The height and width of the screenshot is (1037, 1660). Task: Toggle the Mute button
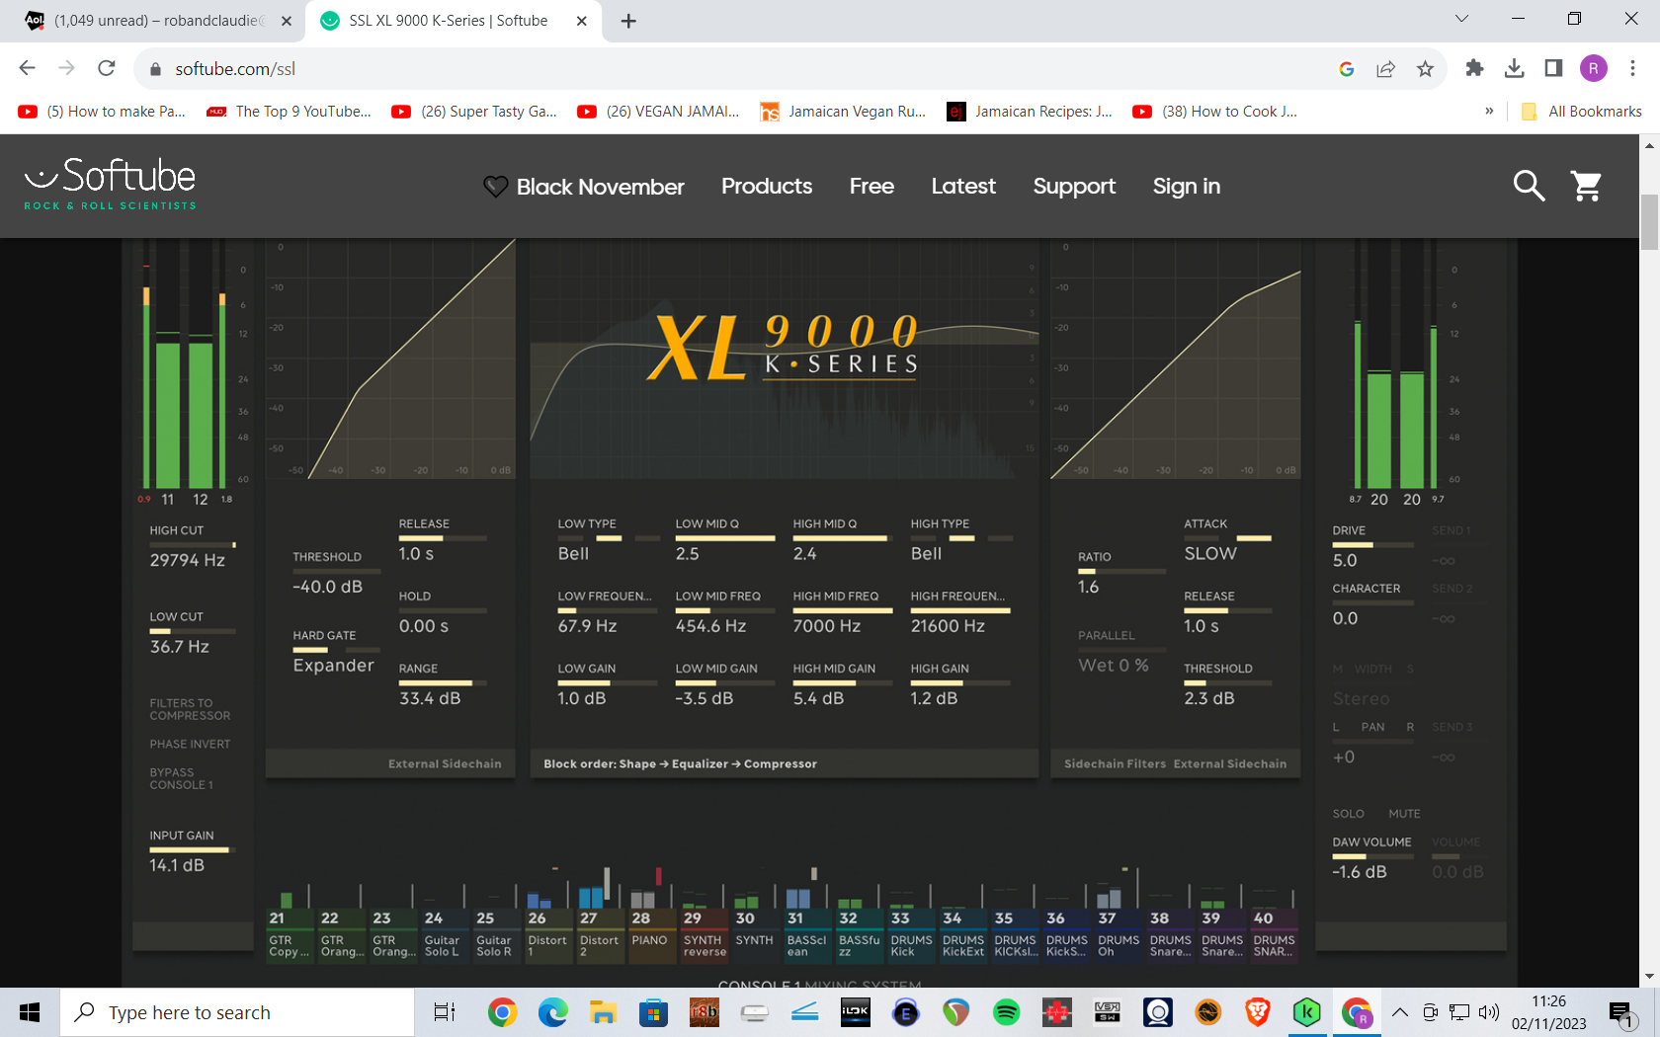click(1404, 814)
